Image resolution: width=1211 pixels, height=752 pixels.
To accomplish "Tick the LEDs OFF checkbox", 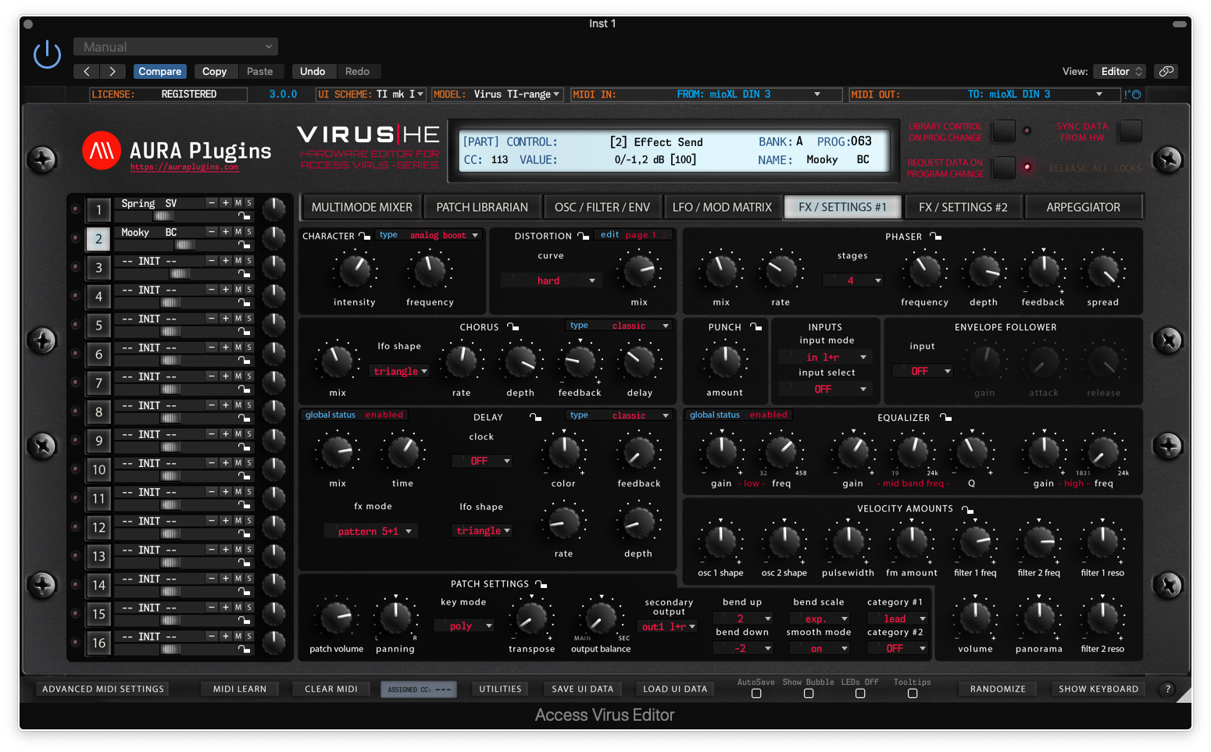I will pos(860,693).
